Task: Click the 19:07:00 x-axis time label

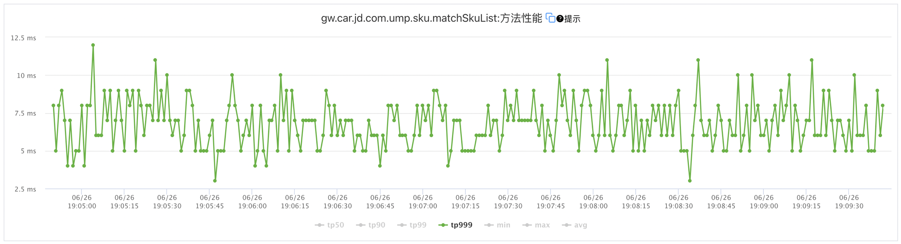Action: coord(423,202)
